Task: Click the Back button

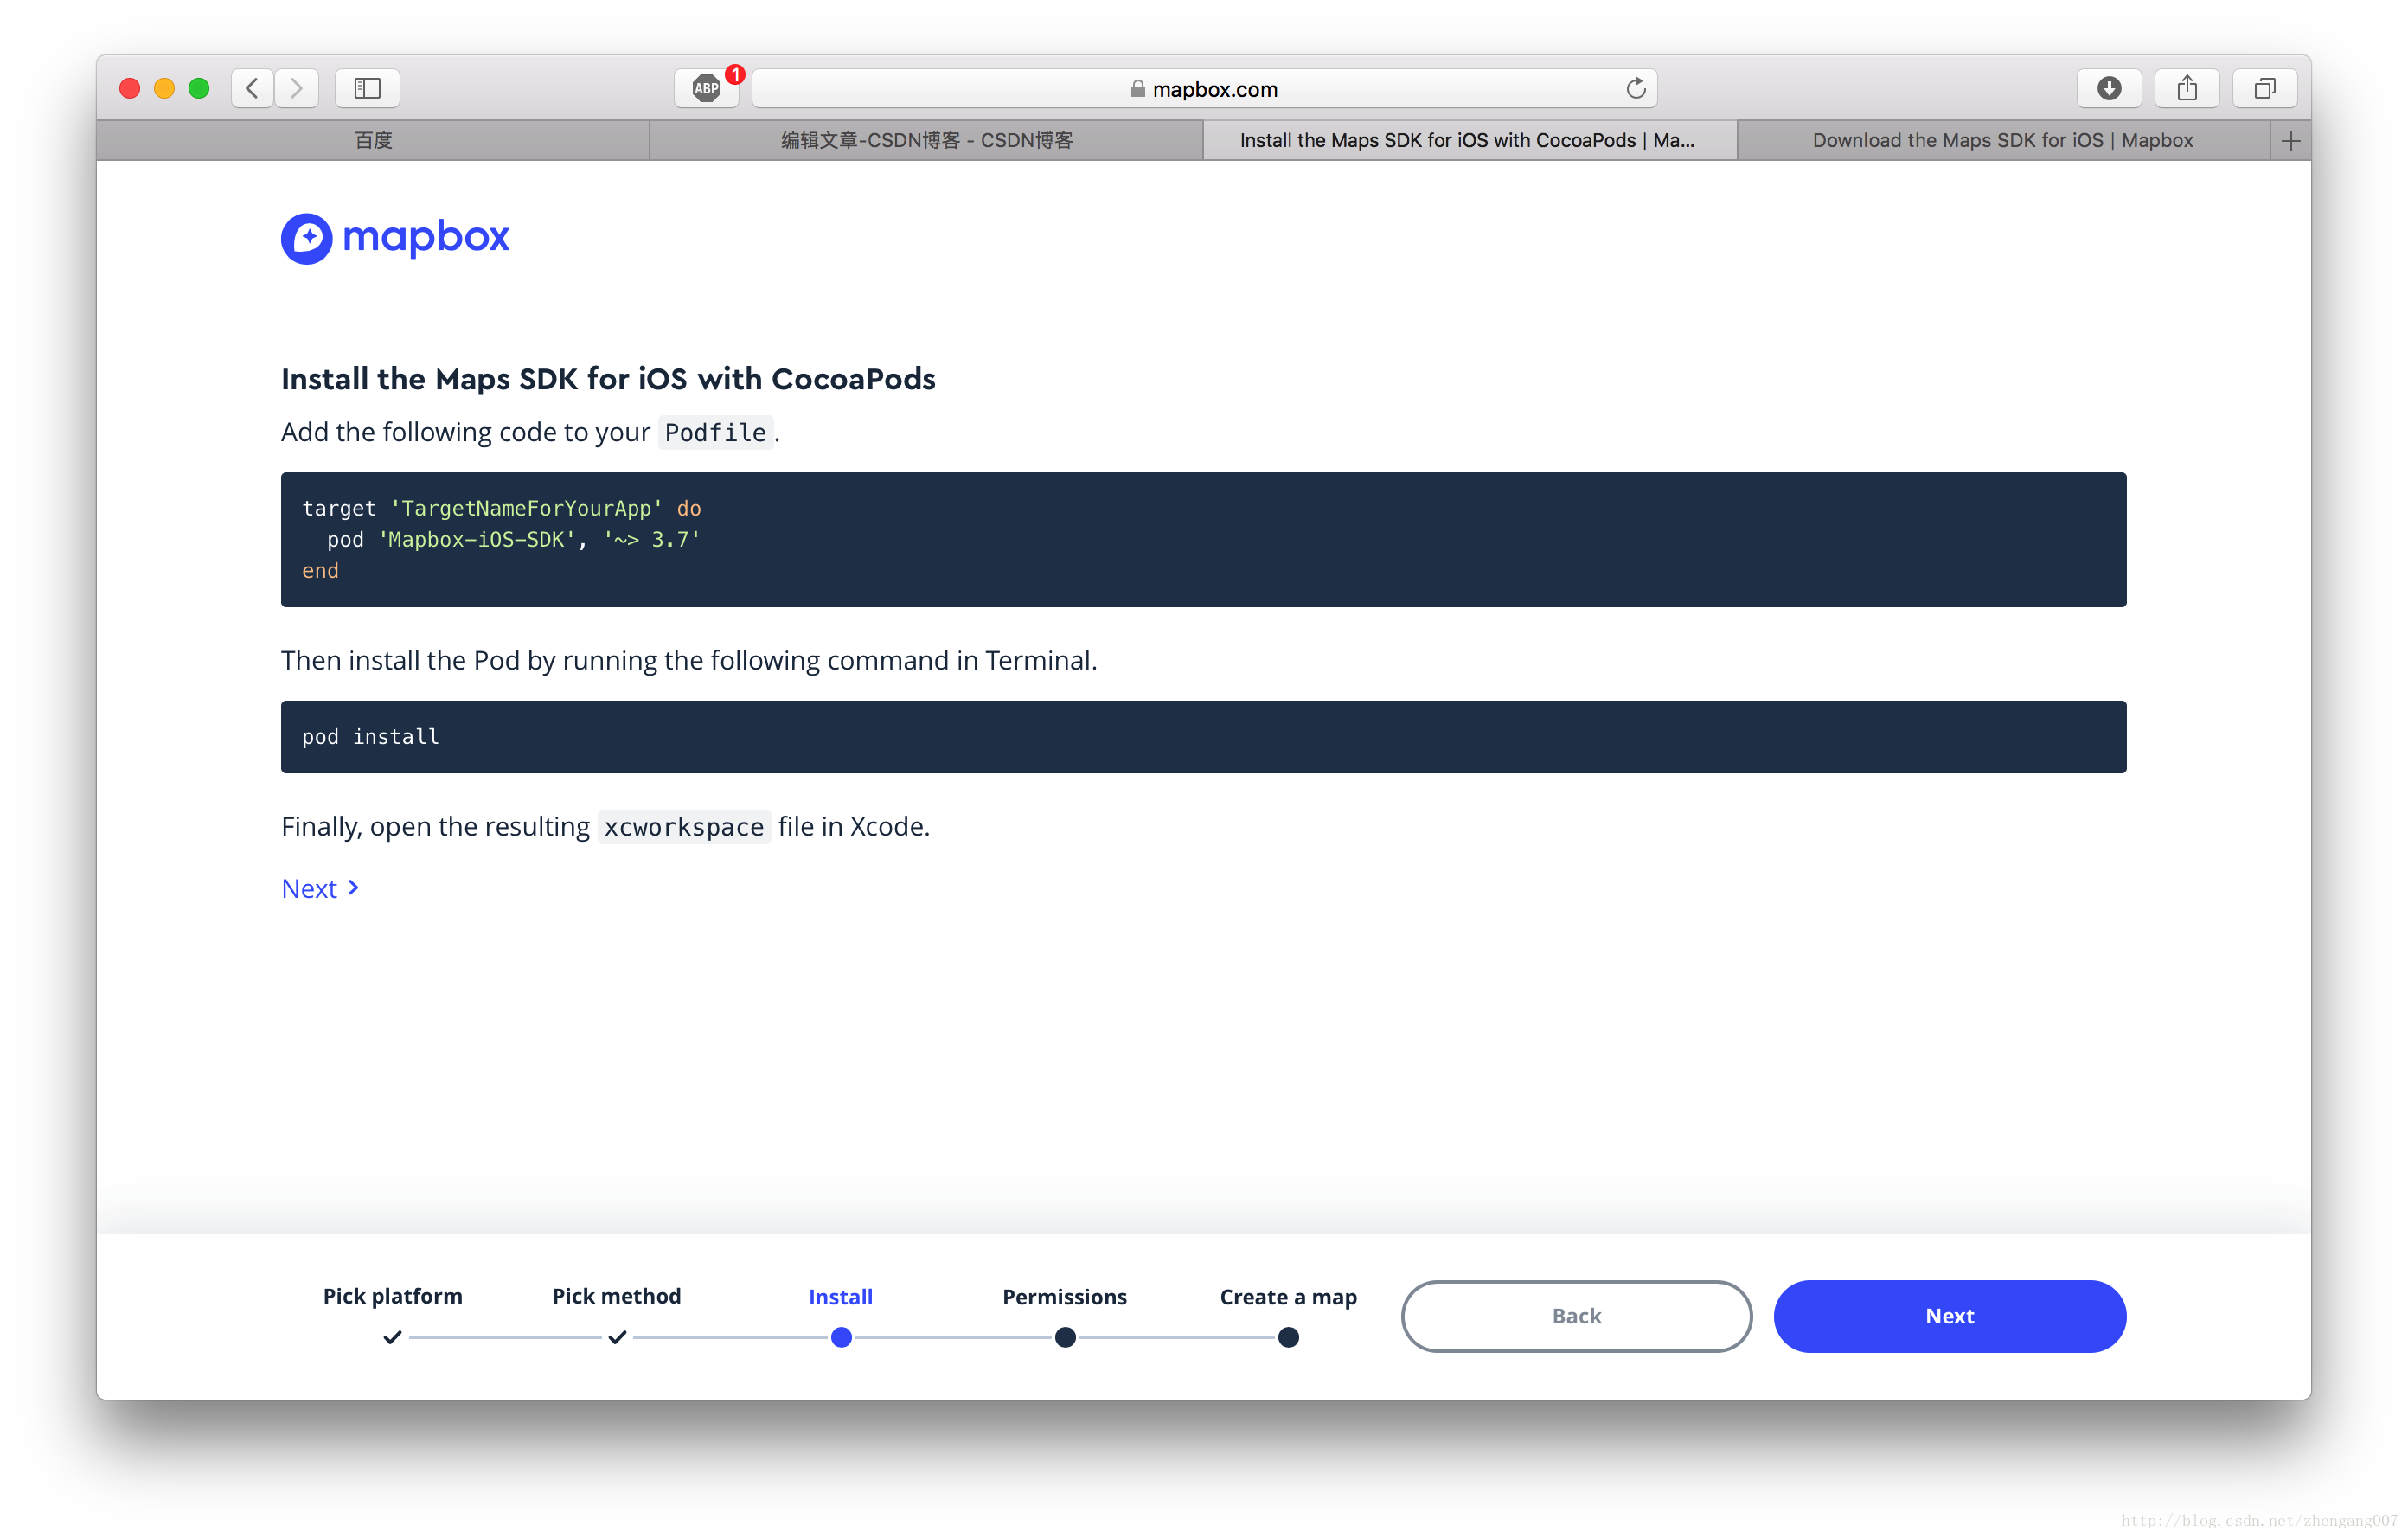Action: tap(1576, 1316)
